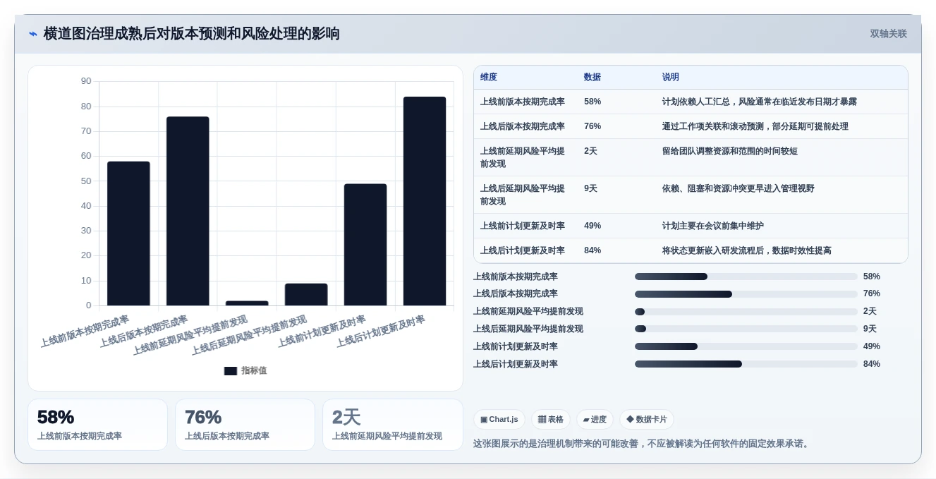Click table value 9天 in 数据 column
Image resolution: width=936 pixels, height=479 pixels.
(591, 188)
